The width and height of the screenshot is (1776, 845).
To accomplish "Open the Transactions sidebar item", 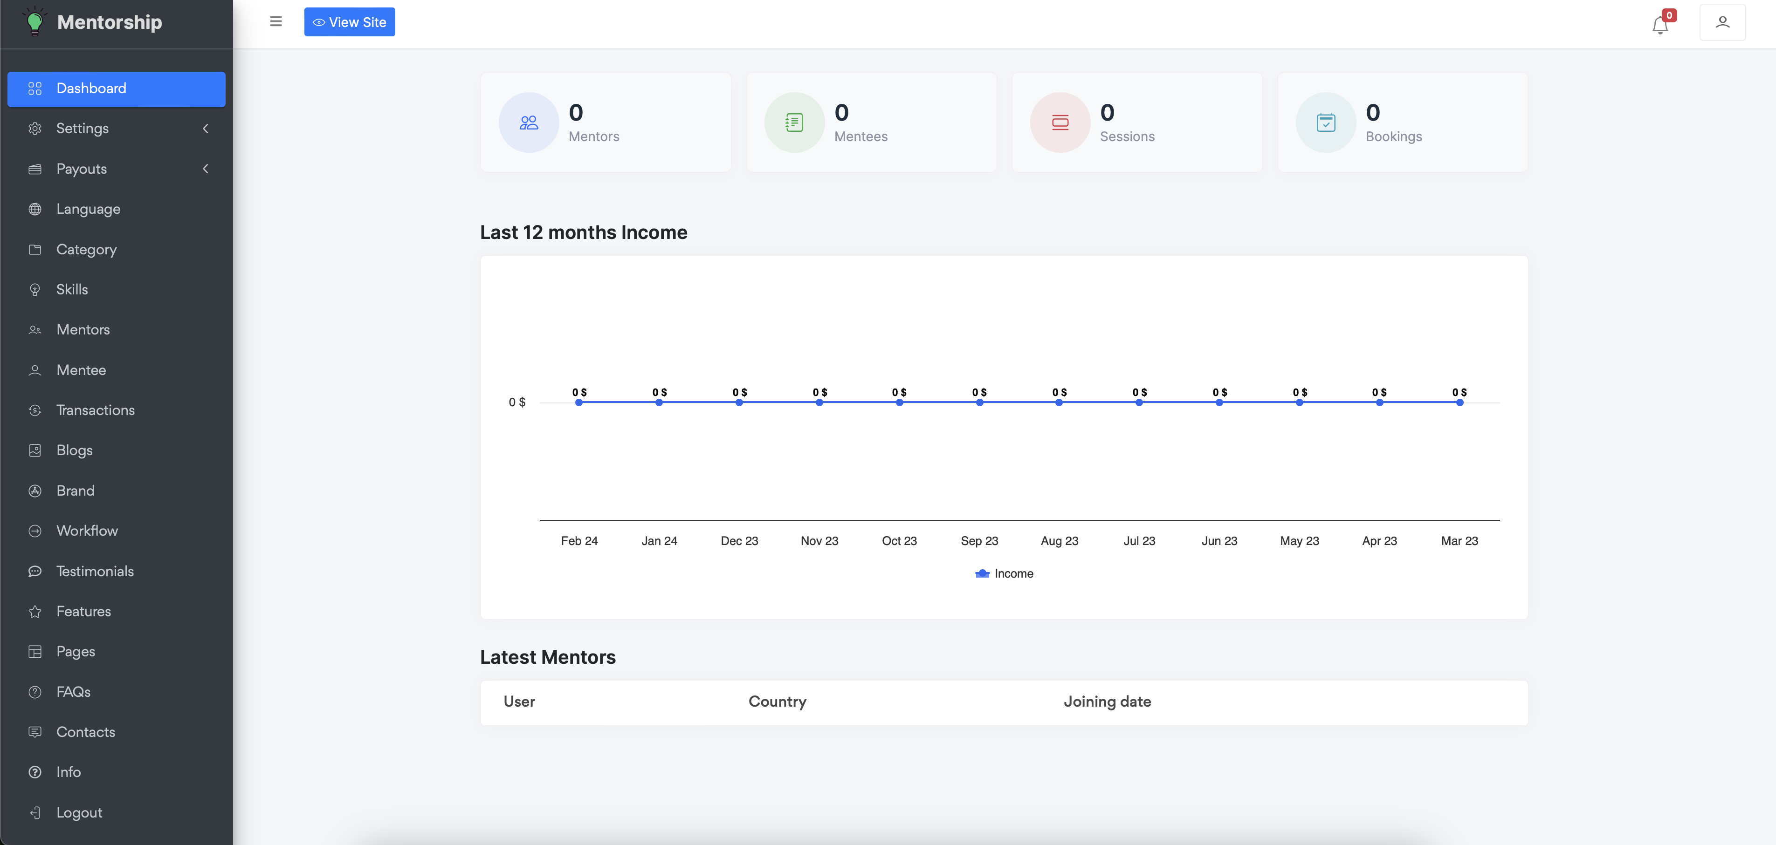I will click(95, 411).
